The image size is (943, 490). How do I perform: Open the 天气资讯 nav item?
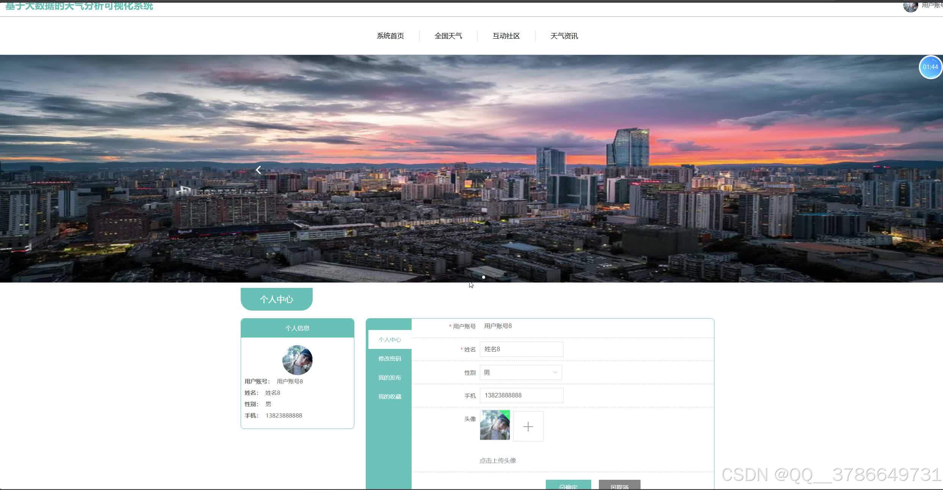[x=564, y=36]
